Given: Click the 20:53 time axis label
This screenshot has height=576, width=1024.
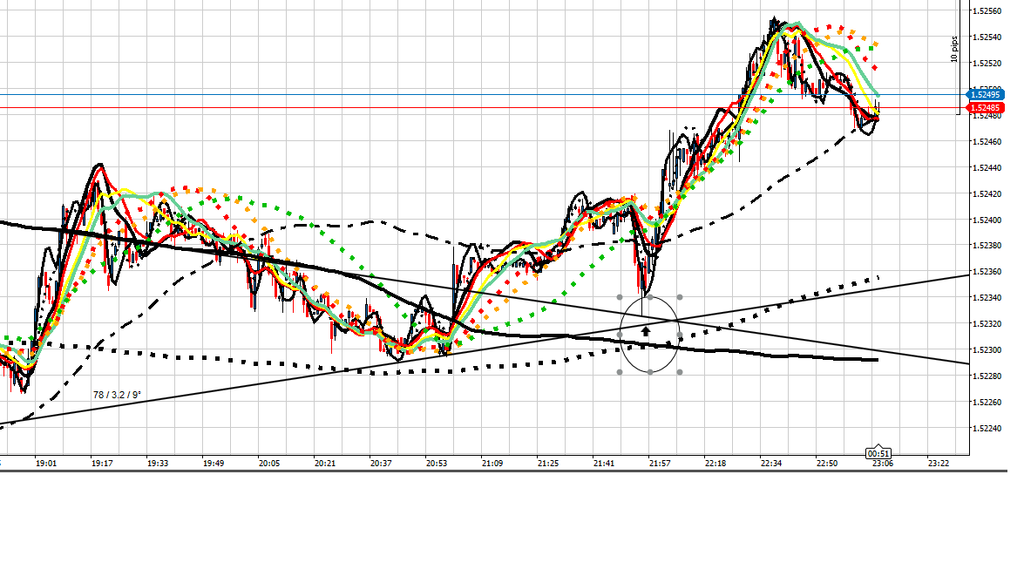Looking at the screenshot, I should (437, 463).
